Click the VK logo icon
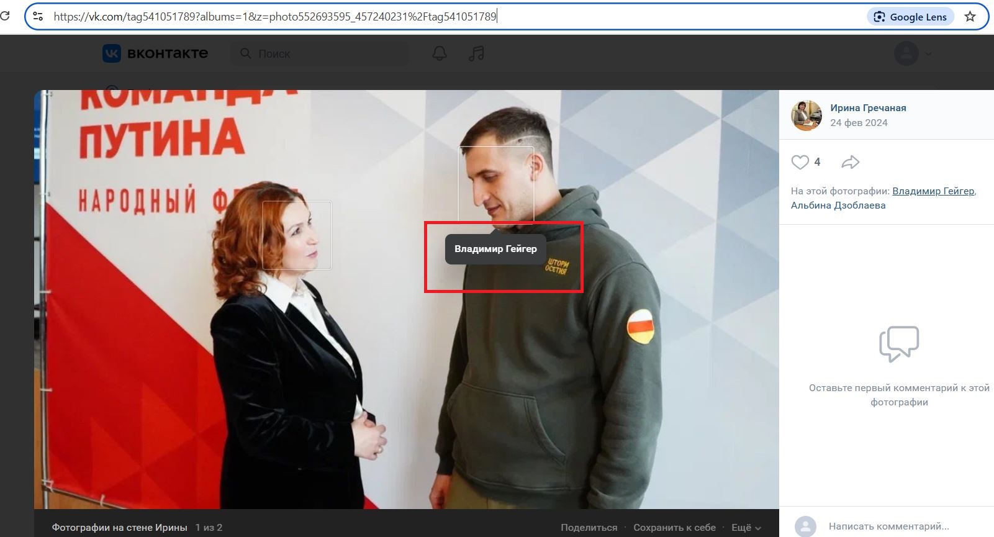Viewport: 994px width, 537px height. click(x=112, y=53)
